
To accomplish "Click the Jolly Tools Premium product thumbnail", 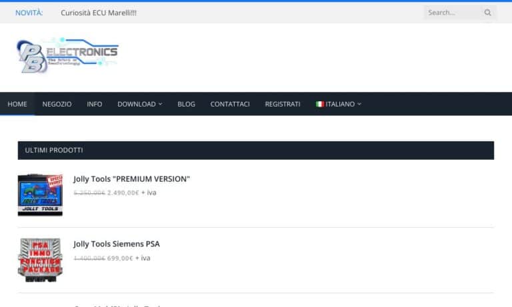I will [40, 194].
